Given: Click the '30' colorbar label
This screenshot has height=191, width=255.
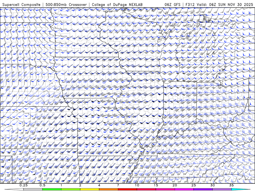Looking at the screenshot, I should click(213, 185).
